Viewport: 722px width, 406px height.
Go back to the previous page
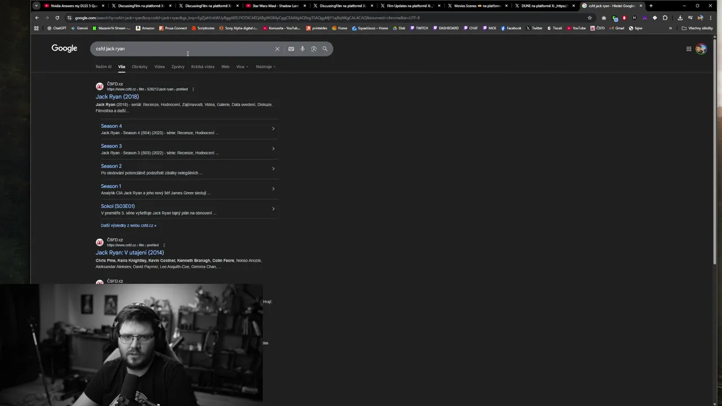click(x=37, y=17)
